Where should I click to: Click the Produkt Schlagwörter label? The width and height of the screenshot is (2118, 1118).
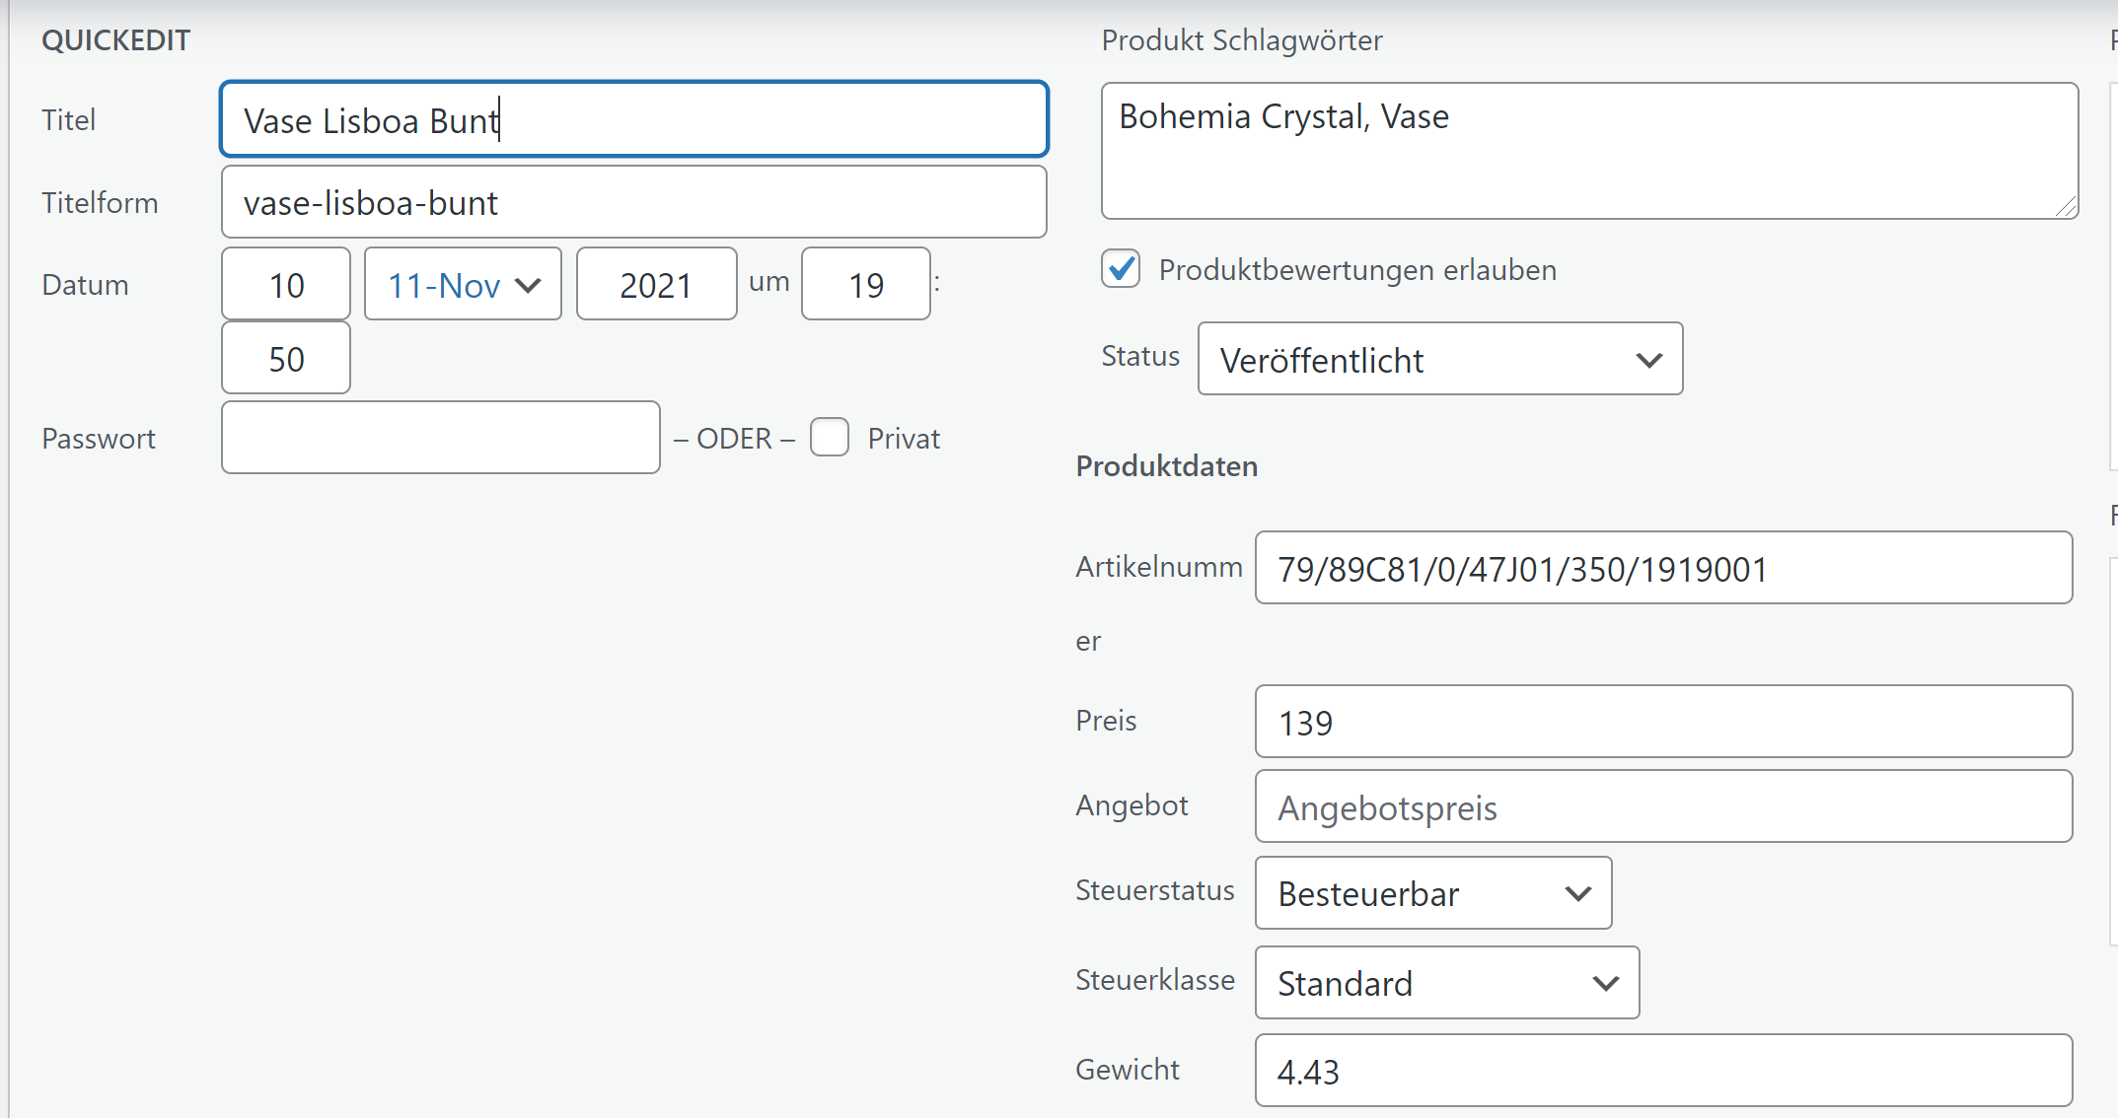1242,40
